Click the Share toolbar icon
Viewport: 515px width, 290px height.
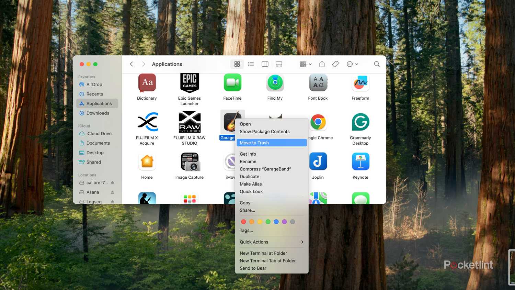coord(322,64)
